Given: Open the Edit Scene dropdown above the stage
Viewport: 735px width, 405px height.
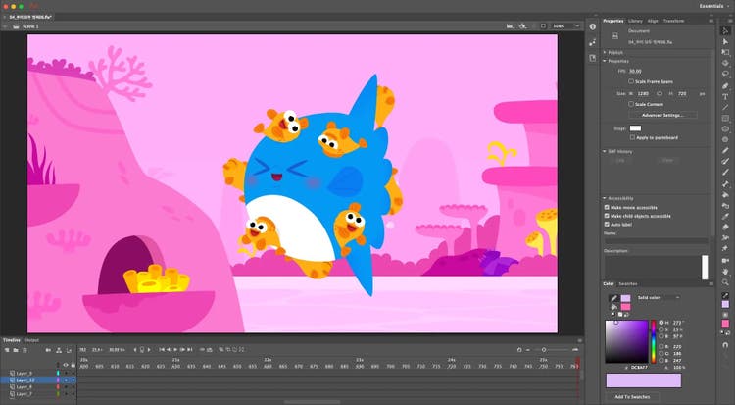Looking at the screenshot, I should (511, 26).
